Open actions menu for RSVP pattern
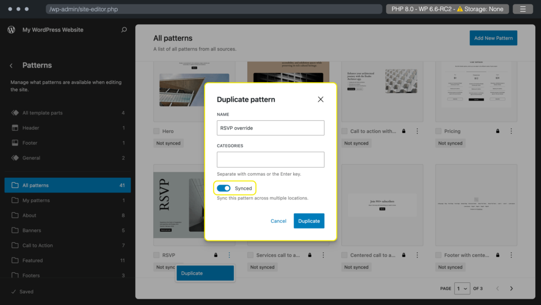Image resolution: width=541 pixels, height=305 pixels. pyautogui.click(x=229, y=255)
